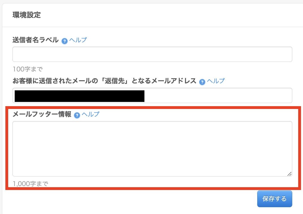Click the help icon beside 送信者名ラベル
Viewport: 303px width, 214px height.
click(64, 41)
